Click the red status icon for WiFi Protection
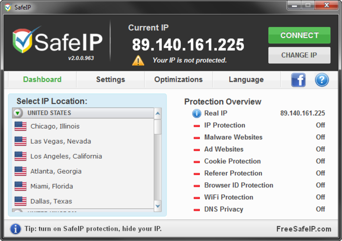Viewport: 342px width, 241px height. [x=197, y=198]
